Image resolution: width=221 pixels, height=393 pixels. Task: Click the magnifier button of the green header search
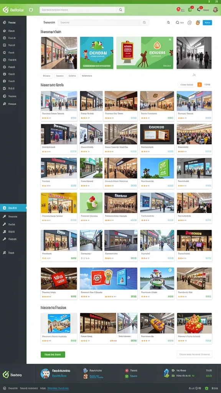(x=120, y=10)
